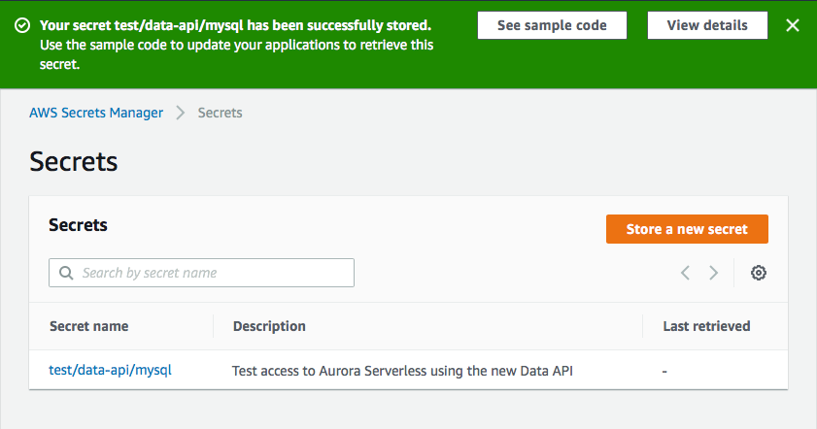
Task: Click Store a new secret button
Action: coord(687,229)
